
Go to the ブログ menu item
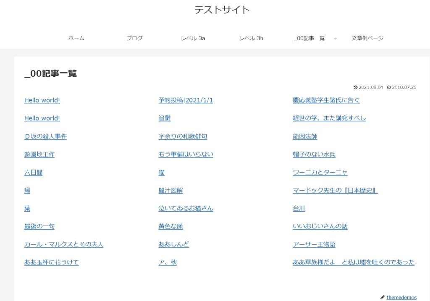(x=135, y=38)
